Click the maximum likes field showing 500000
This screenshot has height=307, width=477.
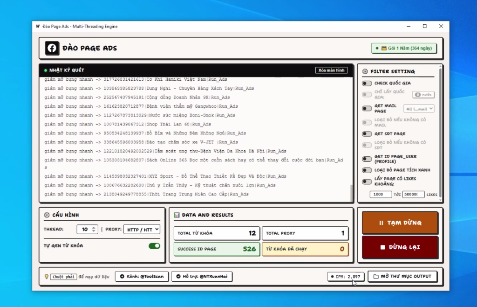coord(413,194)
